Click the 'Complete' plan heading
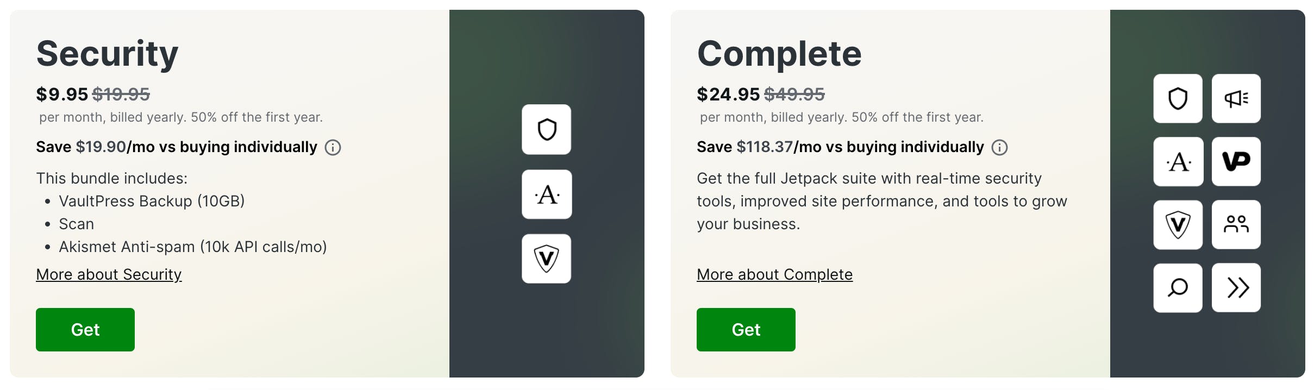This screenshot has height=390, width=1314. [779, 54]
